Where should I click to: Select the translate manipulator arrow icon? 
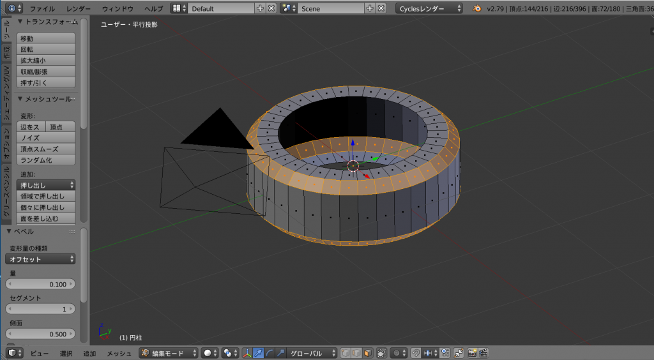tap(259, 353)
